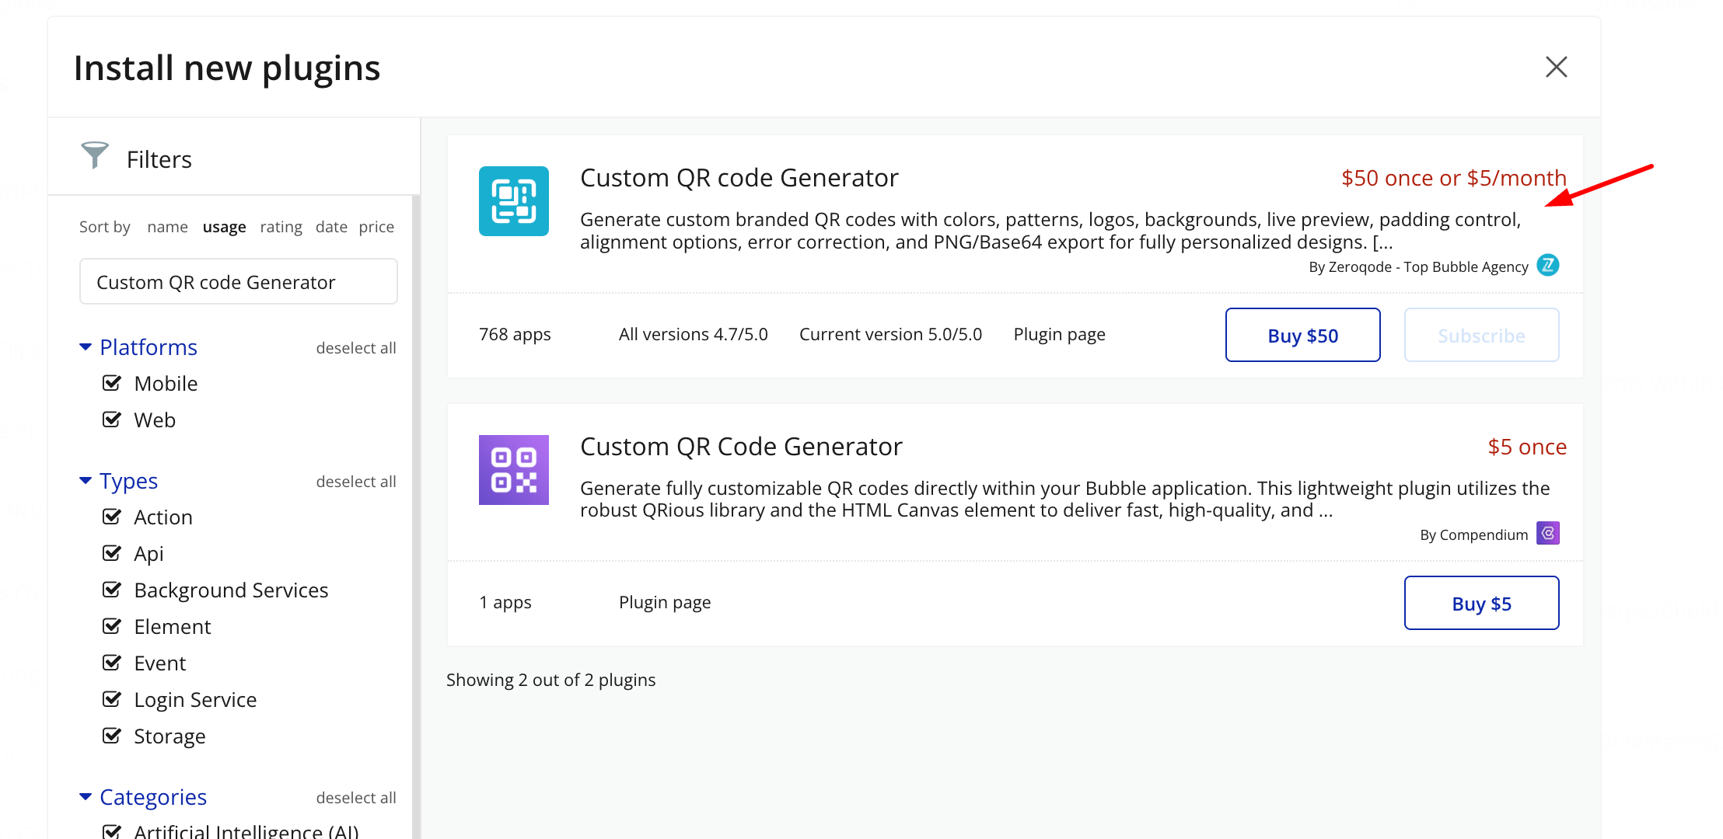This screenshot has width=1723, height=839.
Task: Uncheck the Mobile platform checkbox
Action: click(x=112, y=383)
